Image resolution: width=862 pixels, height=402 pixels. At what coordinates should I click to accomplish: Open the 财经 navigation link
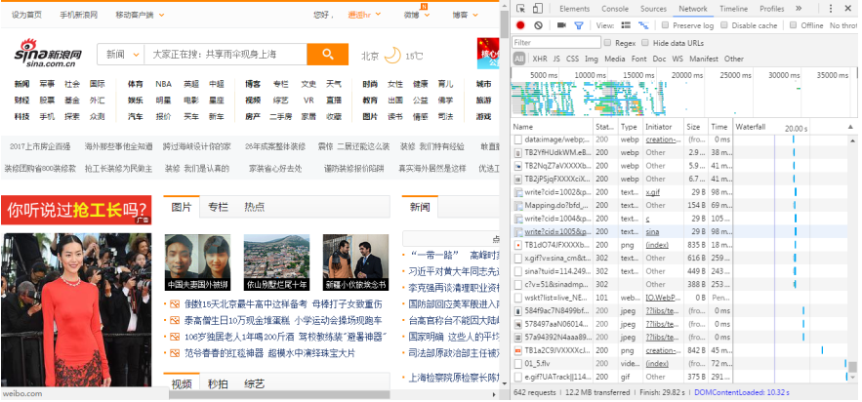click(x=22, y=100)
